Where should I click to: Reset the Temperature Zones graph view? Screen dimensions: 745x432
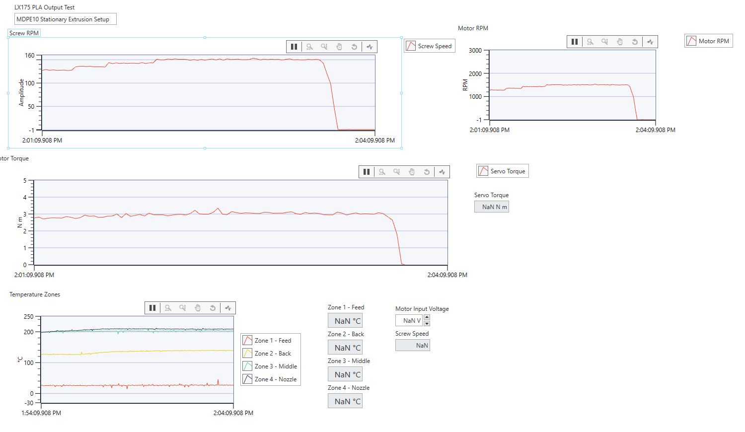coord(213,307)
